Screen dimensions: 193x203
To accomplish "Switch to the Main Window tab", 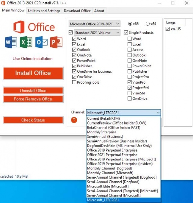I will (x=13, y=10).
